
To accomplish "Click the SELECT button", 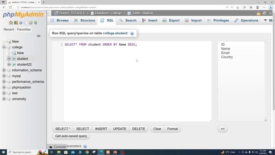I will 82,129.
